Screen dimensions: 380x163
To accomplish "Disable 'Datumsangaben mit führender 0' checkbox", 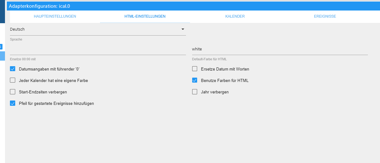I will pos(13,69).
